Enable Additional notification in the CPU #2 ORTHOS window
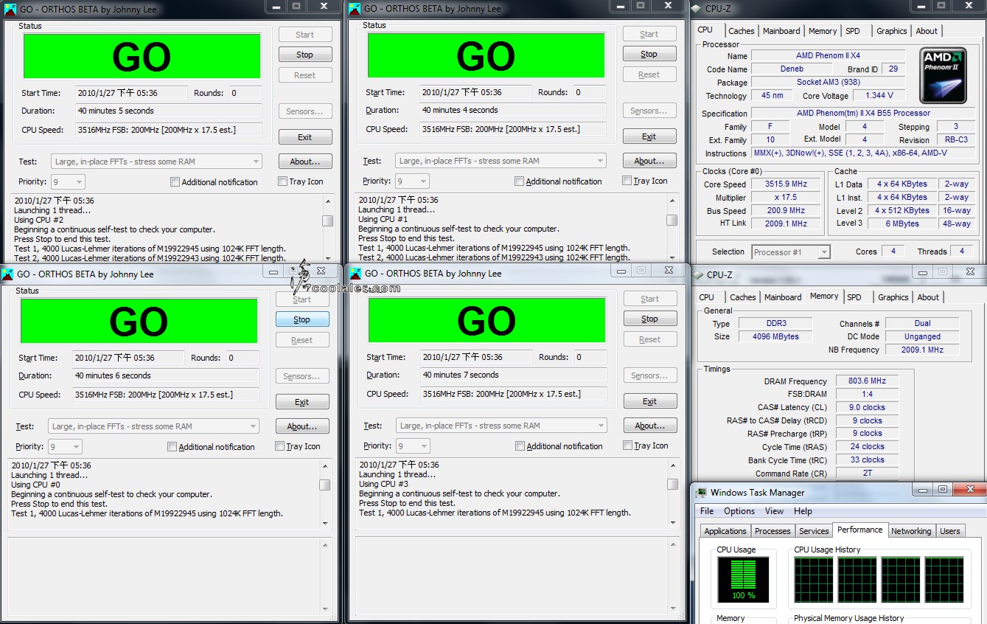987x624 pixels. point(175,182)
